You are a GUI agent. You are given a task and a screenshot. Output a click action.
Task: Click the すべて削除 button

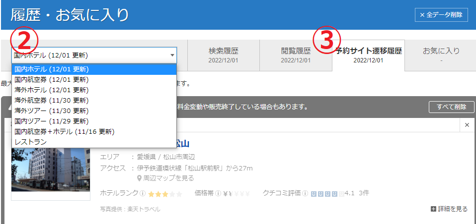[451, 107]
